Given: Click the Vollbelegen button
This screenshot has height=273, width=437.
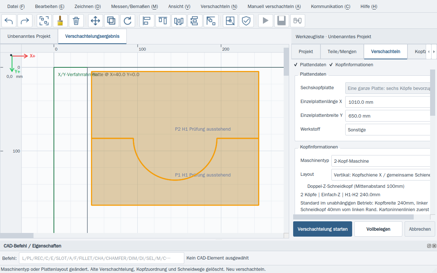Looking at the screenshot, I should [x=378, y=229].
